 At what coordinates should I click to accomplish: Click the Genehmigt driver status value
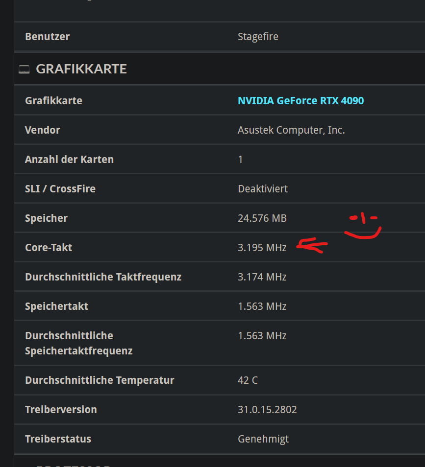(263, 439)
